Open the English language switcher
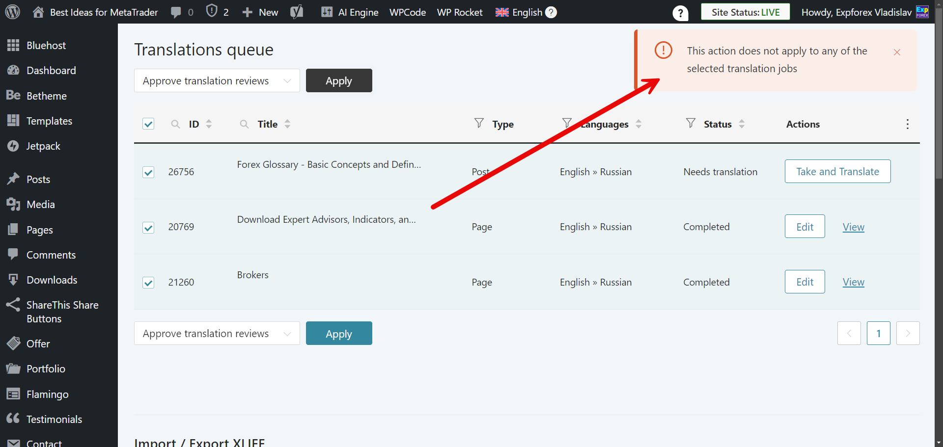This screenshot has width=943, height=447. (x=520, y=12)
